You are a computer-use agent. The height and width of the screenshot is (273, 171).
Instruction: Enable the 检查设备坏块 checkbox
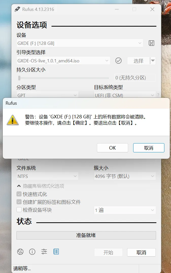(19, 210)
